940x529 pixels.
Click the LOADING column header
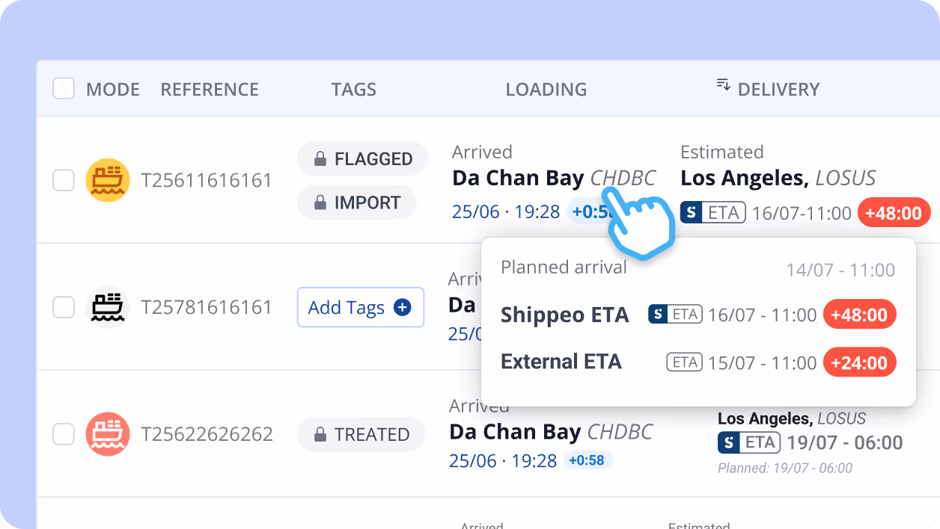tap(546, 89)
